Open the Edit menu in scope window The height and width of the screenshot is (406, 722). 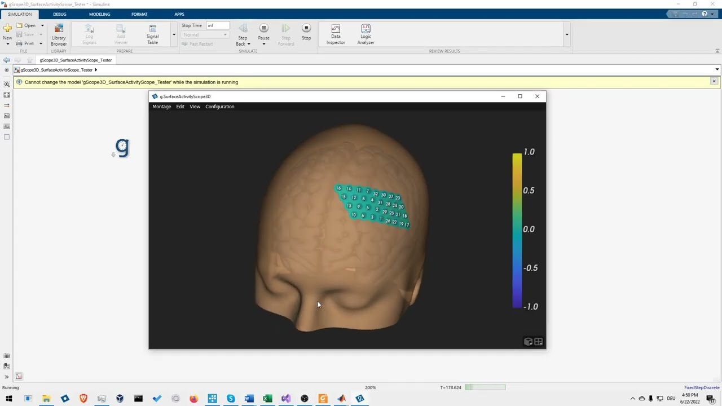point(180,107)
